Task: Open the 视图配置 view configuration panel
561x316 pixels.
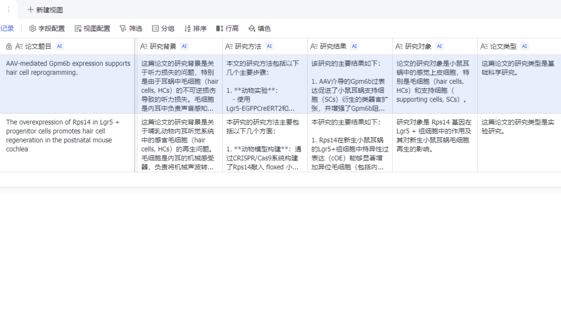Action: point(93,28)
